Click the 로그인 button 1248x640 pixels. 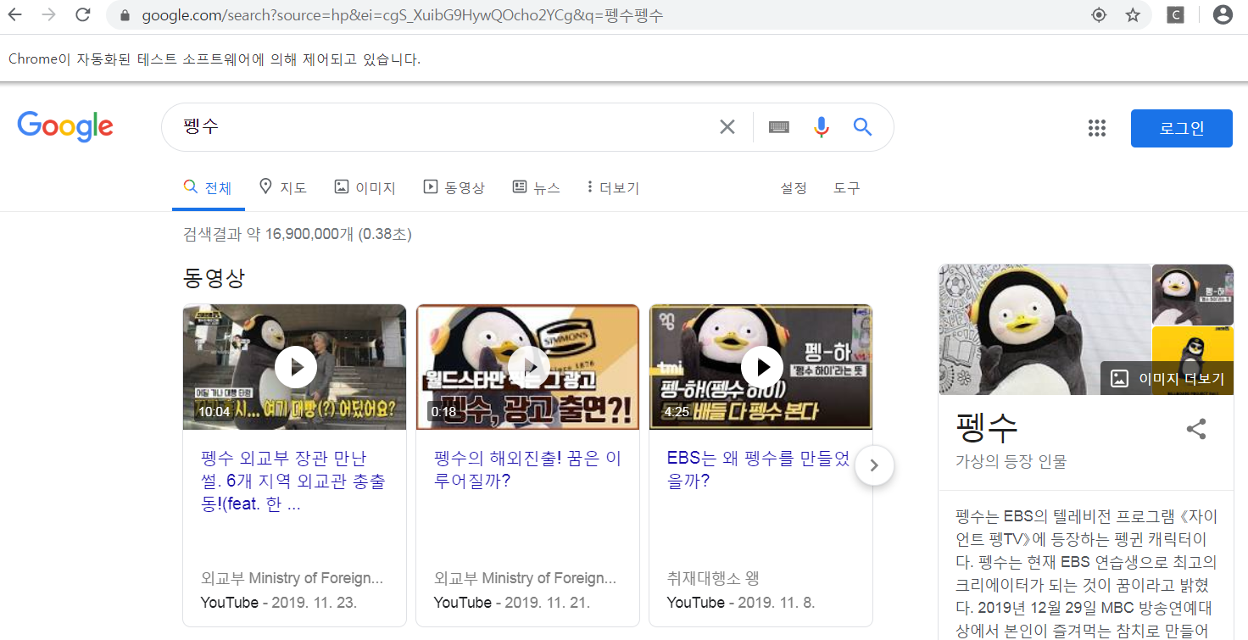point(1182,128)
